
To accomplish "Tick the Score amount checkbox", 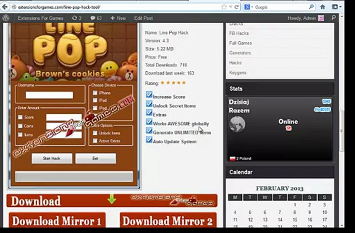I will coord(20,117).
